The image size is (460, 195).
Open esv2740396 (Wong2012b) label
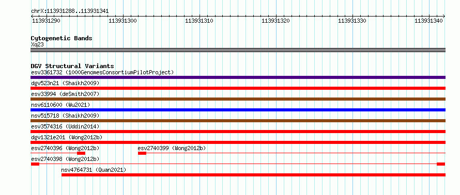65,148
